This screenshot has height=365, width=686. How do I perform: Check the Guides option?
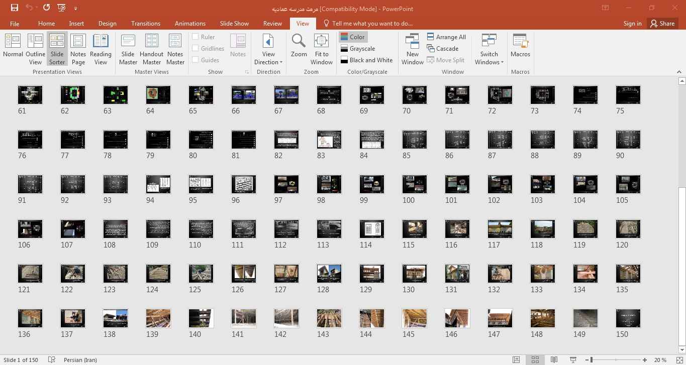(195, 60)
